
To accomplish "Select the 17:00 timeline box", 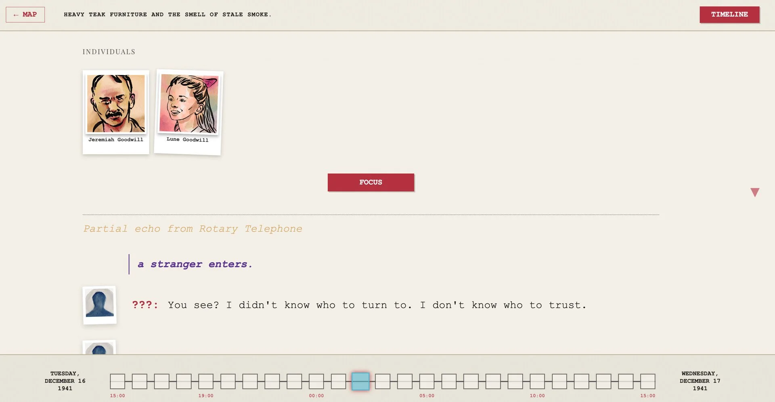I will click(x=161, y=381).
